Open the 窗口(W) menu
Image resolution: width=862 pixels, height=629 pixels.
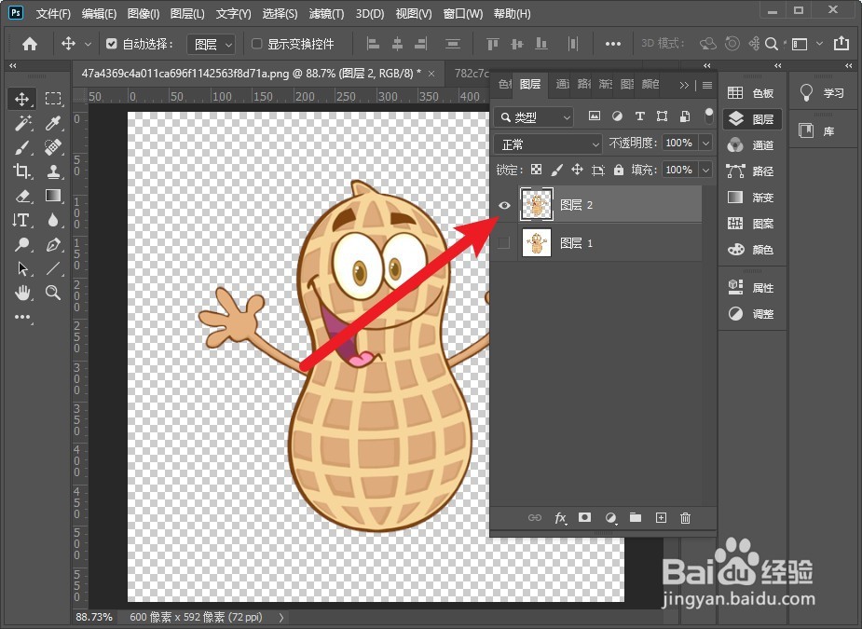point(463,14)
